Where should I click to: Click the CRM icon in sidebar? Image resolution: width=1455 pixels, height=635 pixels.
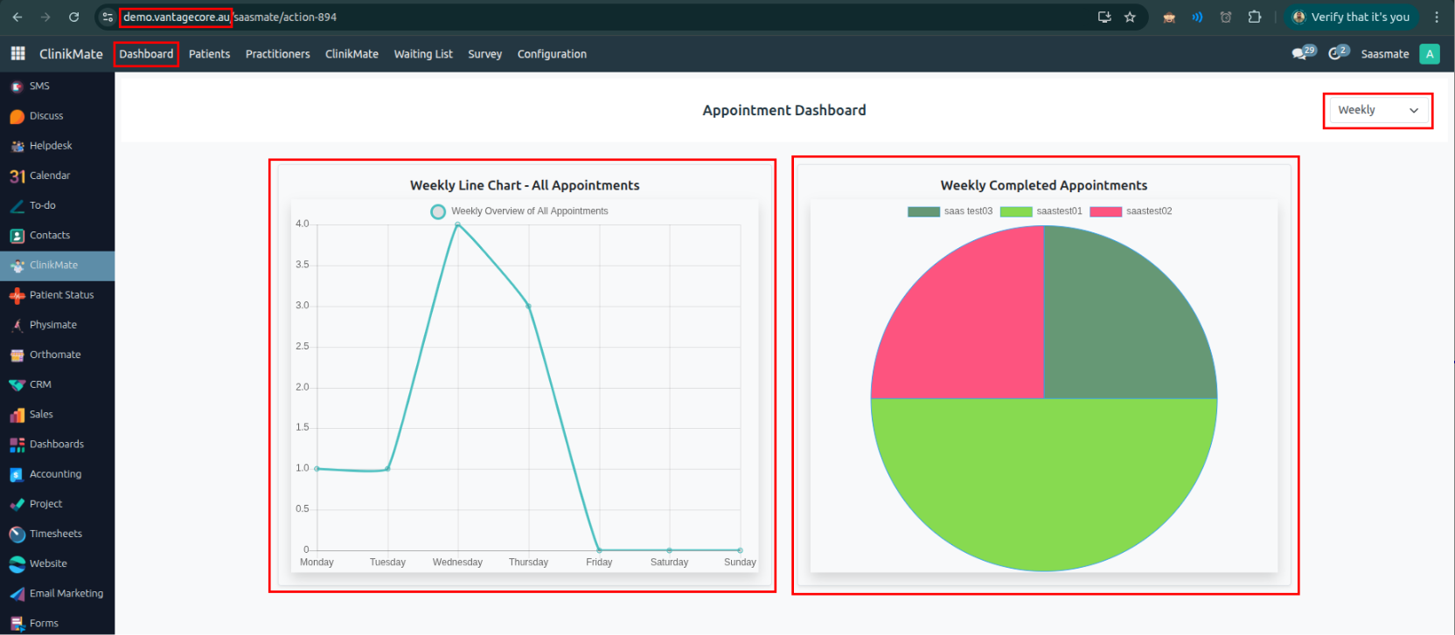[17, 384]
